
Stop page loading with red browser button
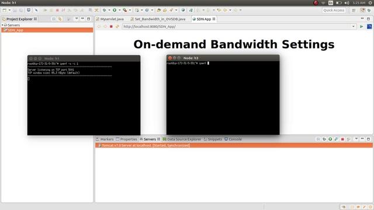pyautogui.click(x=111, y=26)
